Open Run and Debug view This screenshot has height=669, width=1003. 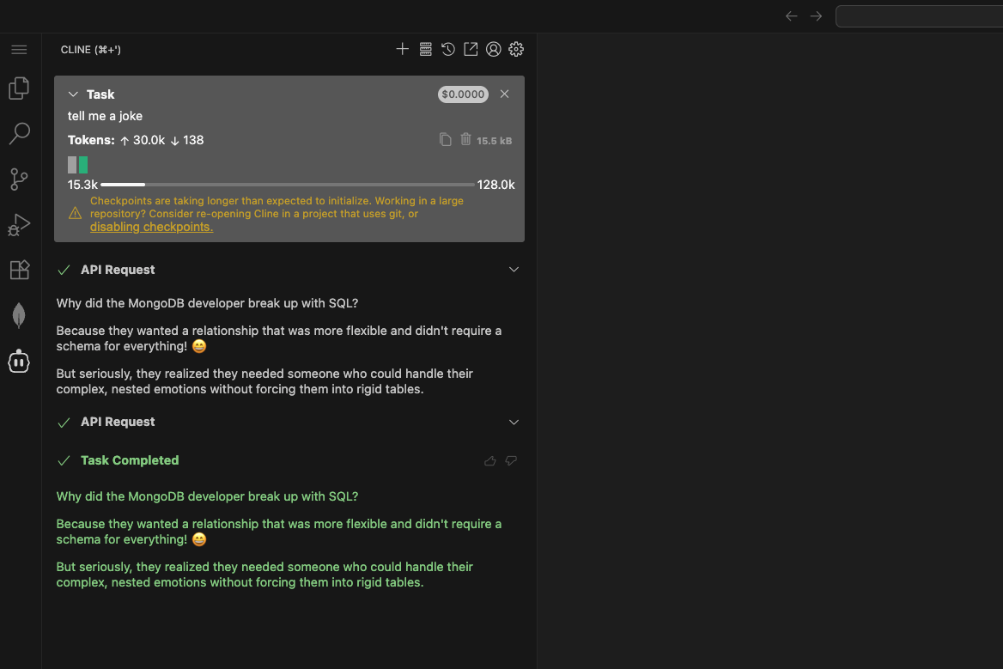click(x=19, y=224)
